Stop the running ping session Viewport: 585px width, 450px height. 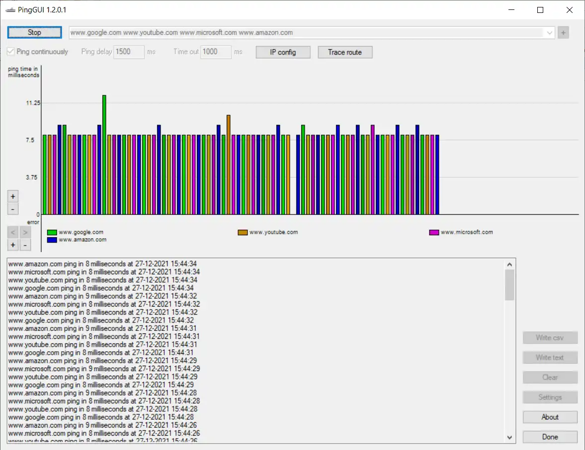click(34, 32)
